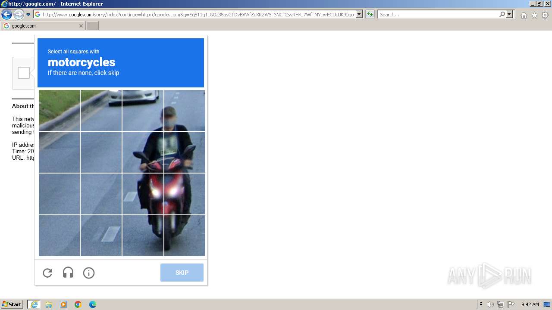Click the headphones audio challenge icon
Screen dimensions: 552x310
(x=68, y=273)
